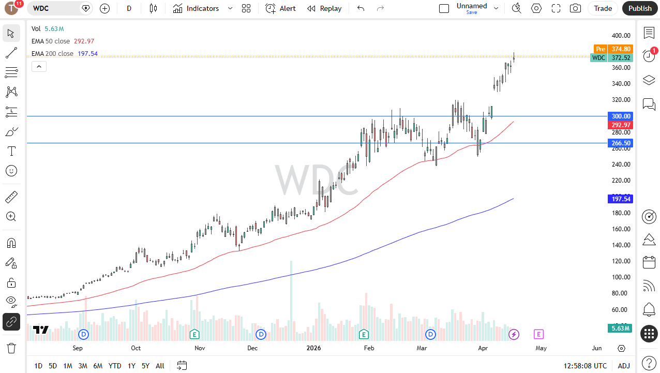Open the Pine editor mountain icon
Image resolution: width=660 pixels, height=373 pixels.
click(x=649, y=240)
